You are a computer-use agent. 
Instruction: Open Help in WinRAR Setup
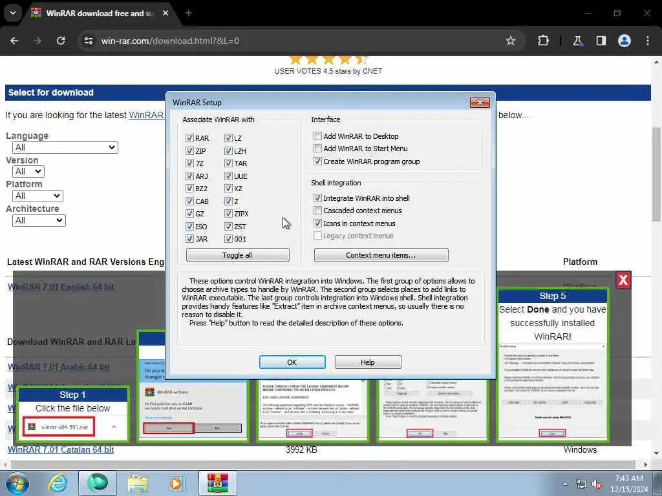click(x=368, y=362)
